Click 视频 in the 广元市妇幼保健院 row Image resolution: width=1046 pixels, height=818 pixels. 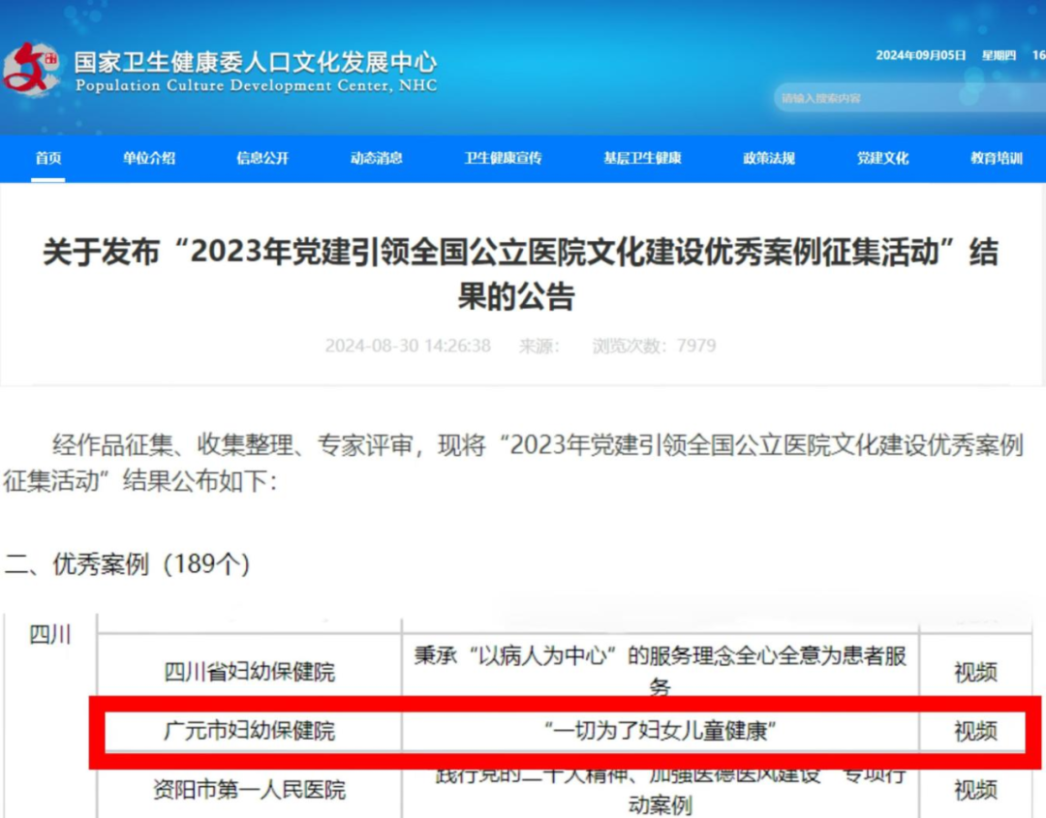pyautogui.click(x=975, y=732)
